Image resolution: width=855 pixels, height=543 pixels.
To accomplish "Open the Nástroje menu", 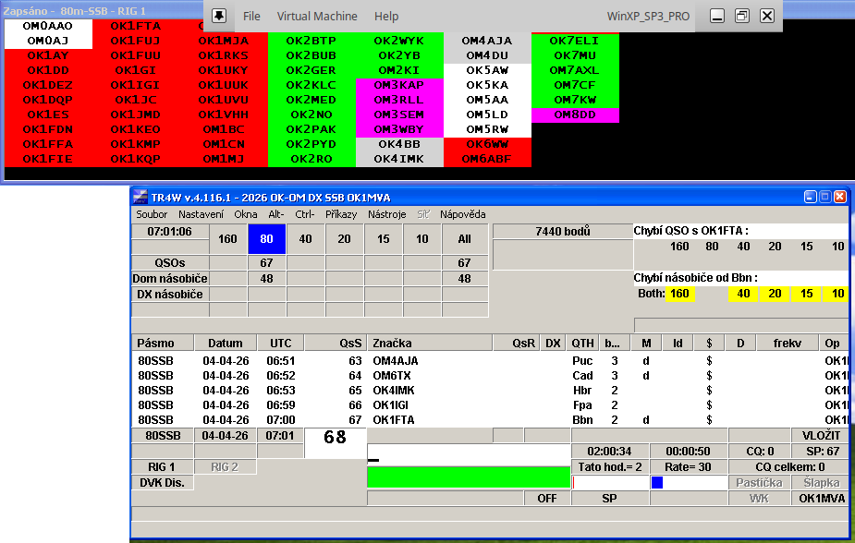I will (x=386, y=214).
